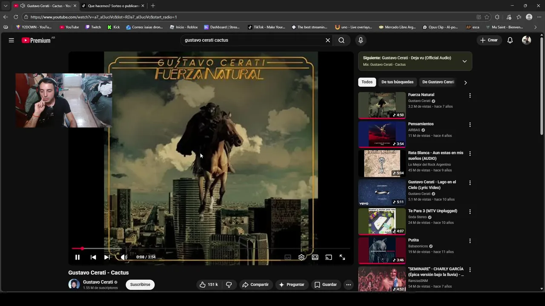Dislike the video
Viewport: 545px width, 306px height.
[x=229, y=285]
